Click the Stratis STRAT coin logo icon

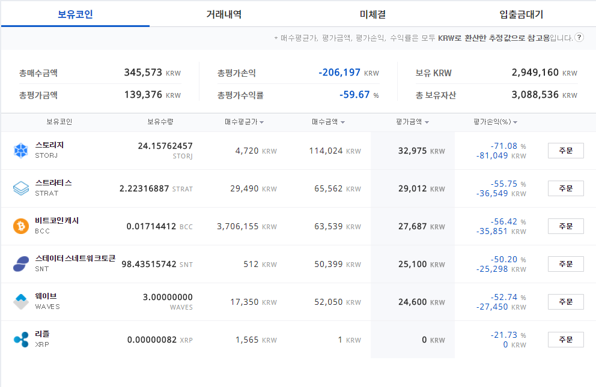(x=21, y=188)
